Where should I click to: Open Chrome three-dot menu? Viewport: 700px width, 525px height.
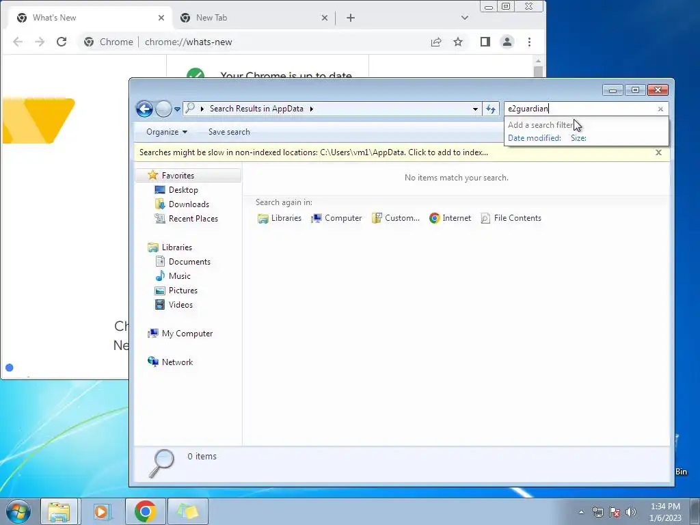530,42
